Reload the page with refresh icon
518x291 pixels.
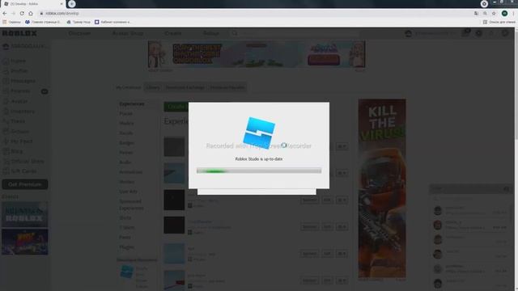[x=22, y=13]
